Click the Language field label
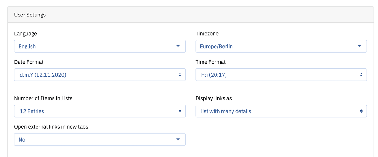This screenshot has height=157, width=378. click(26, 33)
